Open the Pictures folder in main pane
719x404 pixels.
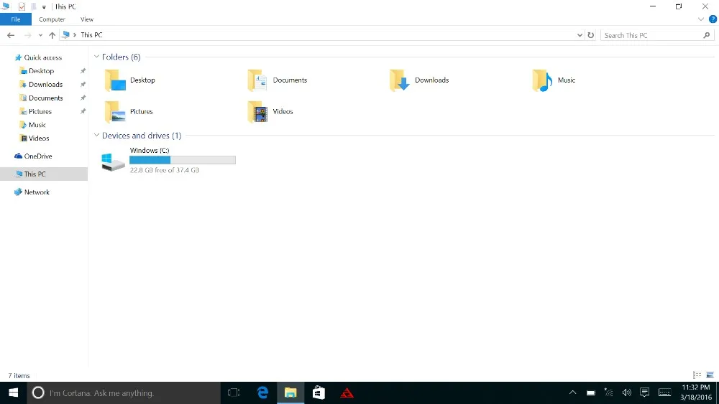129,112
